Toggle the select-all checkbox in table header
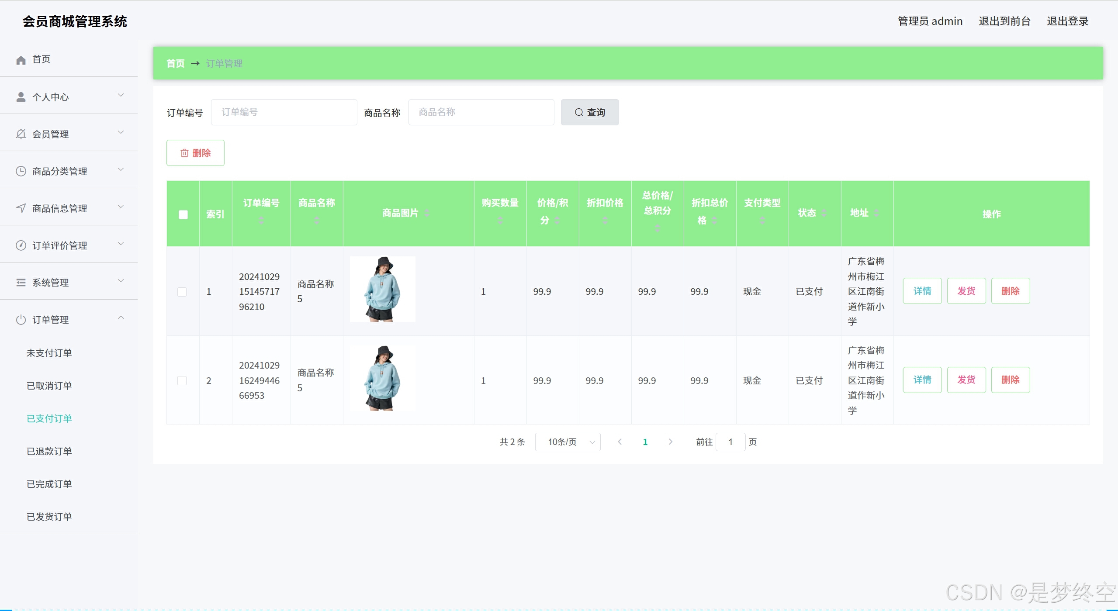The image size is (1118, 611). click(x=183, y=214)
